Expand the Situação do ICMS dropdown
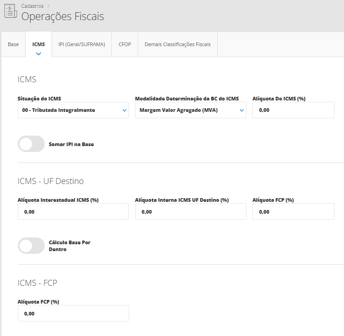Viewport: 344px width, 336px height. pyautogui.click(x=73, y=110)
